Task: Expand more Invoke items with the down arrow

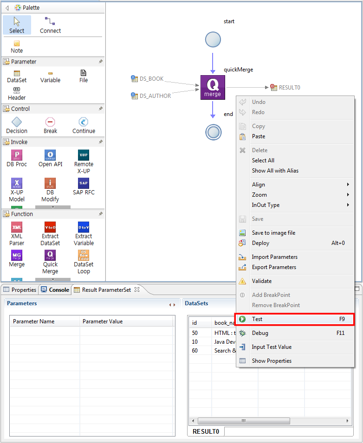Action: (53, 207)
